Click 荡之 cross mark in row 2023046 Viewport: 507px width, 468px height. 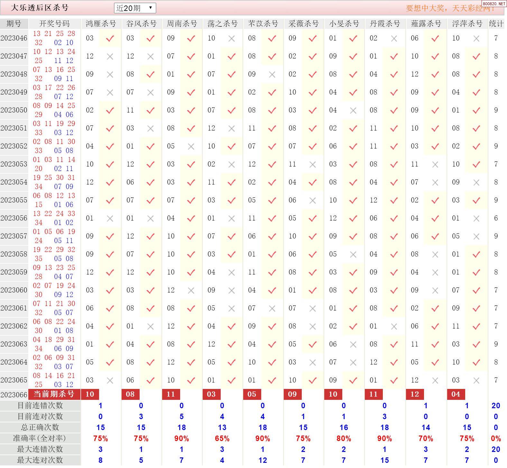click(232, 39)
